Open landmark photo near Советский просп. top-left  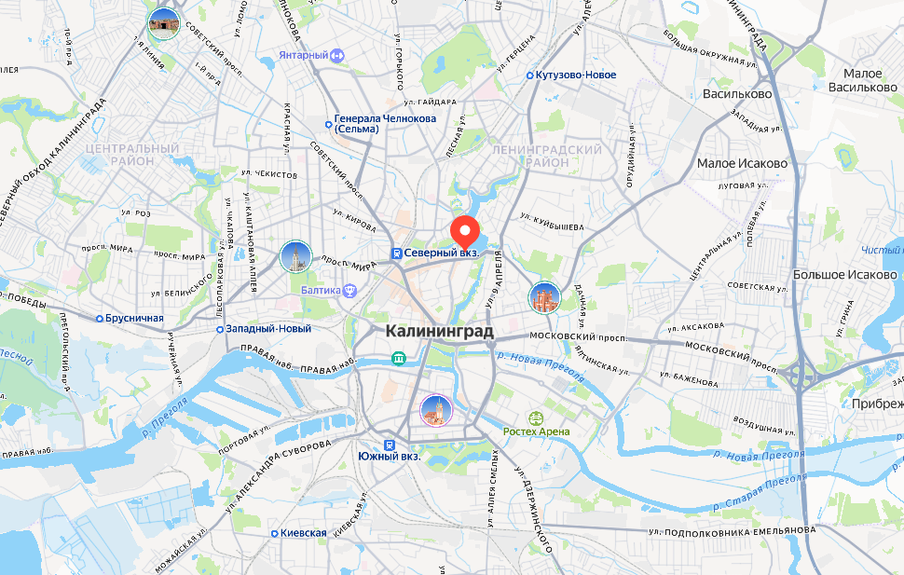pos(163,23)
